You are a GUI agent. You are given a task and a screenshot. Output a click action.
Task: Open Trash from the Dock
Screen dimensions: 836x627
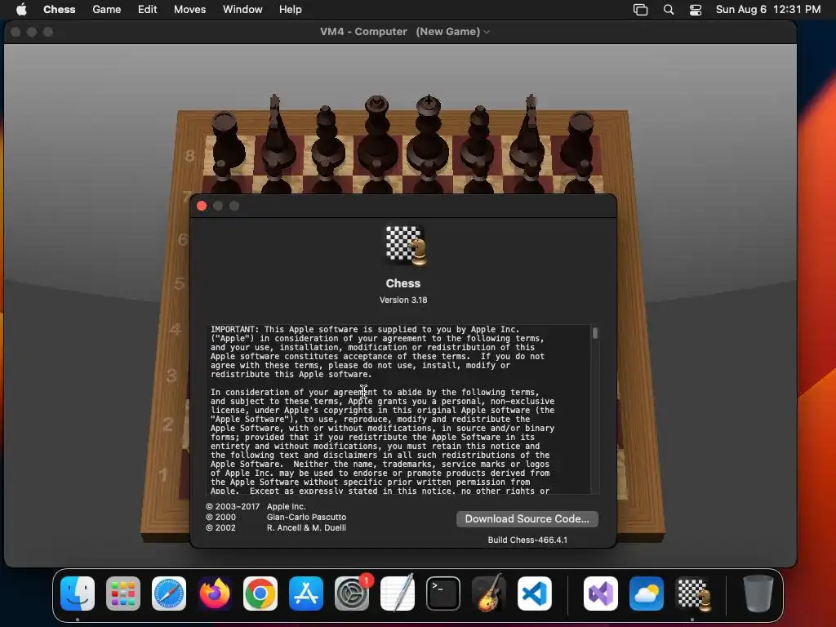pyautogui.click(x=758, y=593)
